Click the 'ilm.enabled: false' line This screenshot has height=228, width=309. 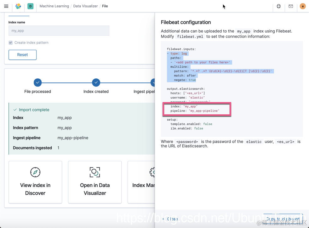click(x=187, y=128)
